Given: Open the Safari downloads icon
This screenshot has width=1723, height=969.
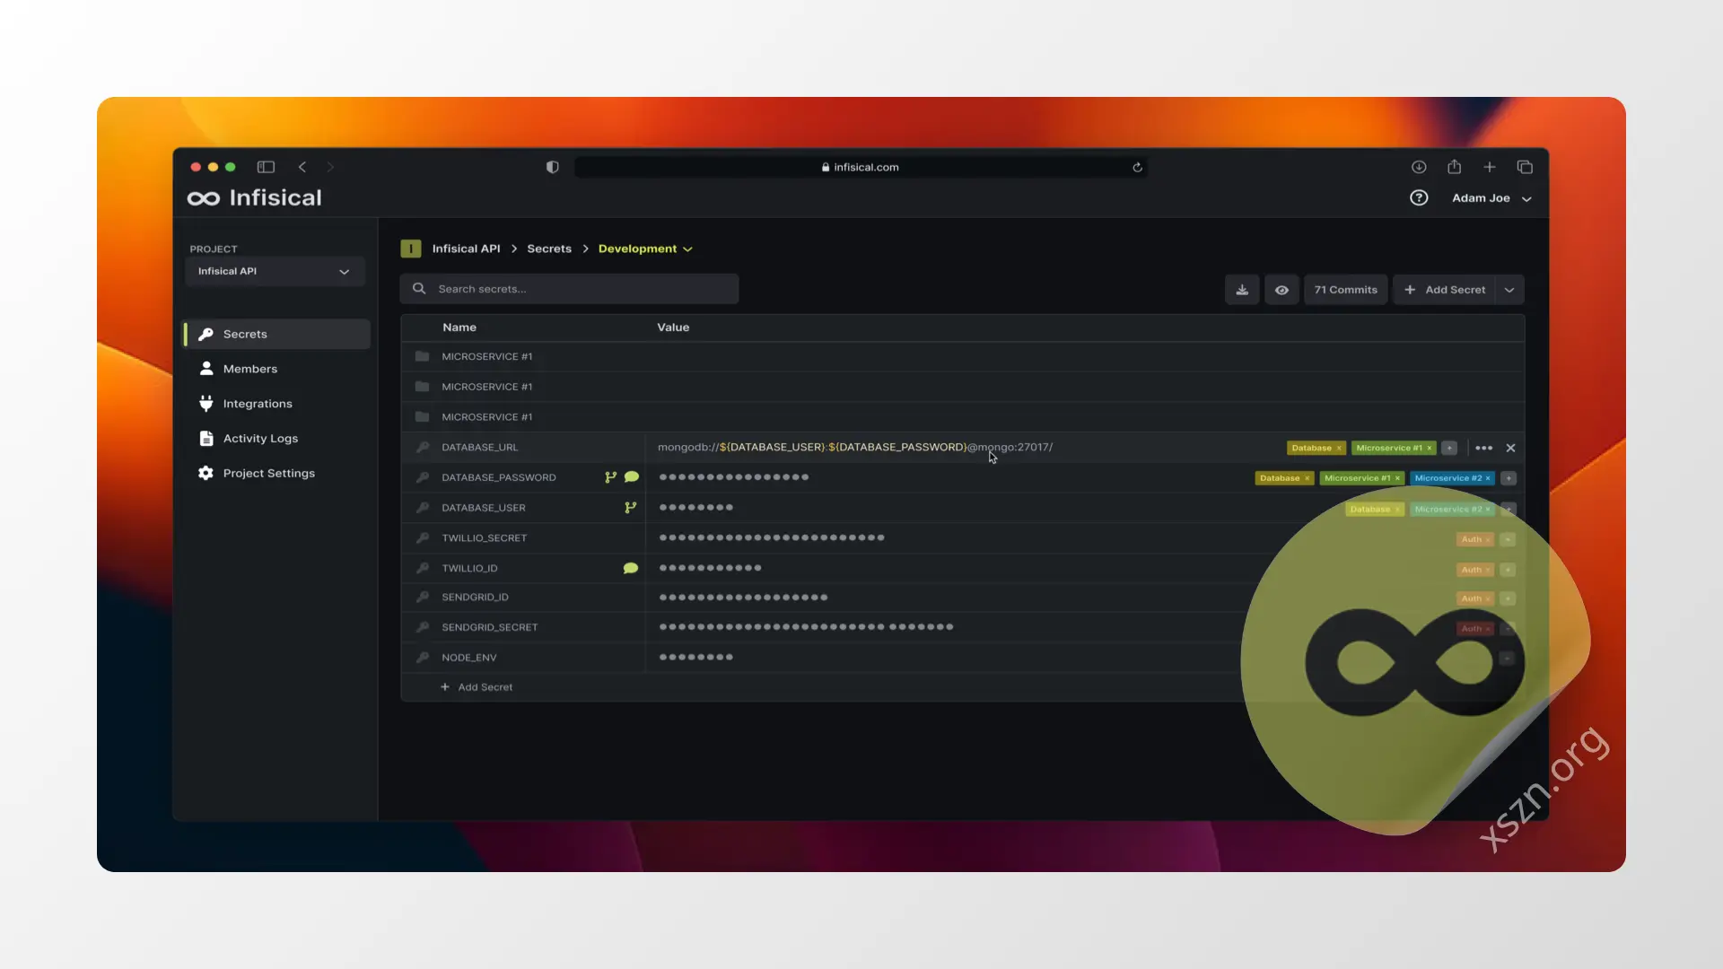Looking at the screenshot, I should pos(1419,167).
